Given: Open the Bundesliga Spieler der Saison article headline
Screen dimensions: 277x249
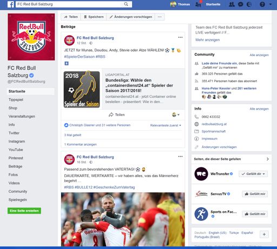Looking at the screenshot, I should (x=139, y=85).
